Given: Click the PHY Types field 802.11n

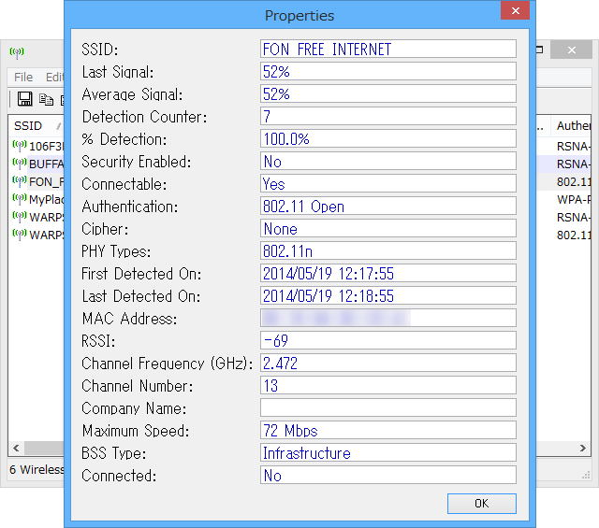Looking at the screenshot, I should coord(388,251).
